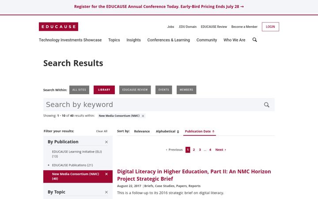Viewport: 318px width, 199px height.
Task: Clear All filters
Action: (x=102, y=131)
